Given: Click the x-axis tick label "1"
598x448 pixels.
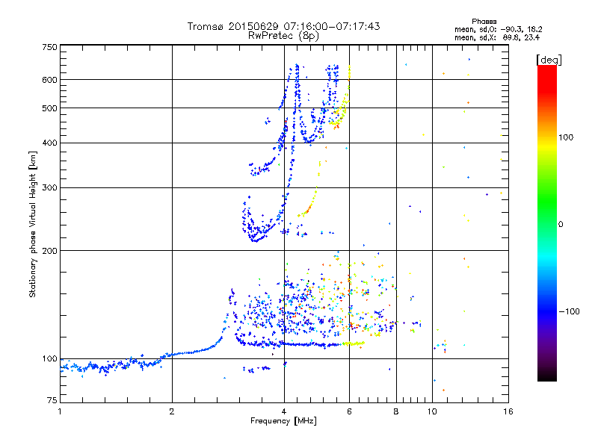Looking at the screenshot, I should (60, 411).
